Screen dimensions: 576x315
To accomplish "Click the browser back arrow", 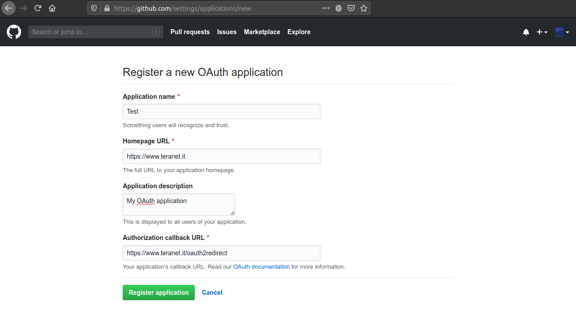I will pos(9,8).
